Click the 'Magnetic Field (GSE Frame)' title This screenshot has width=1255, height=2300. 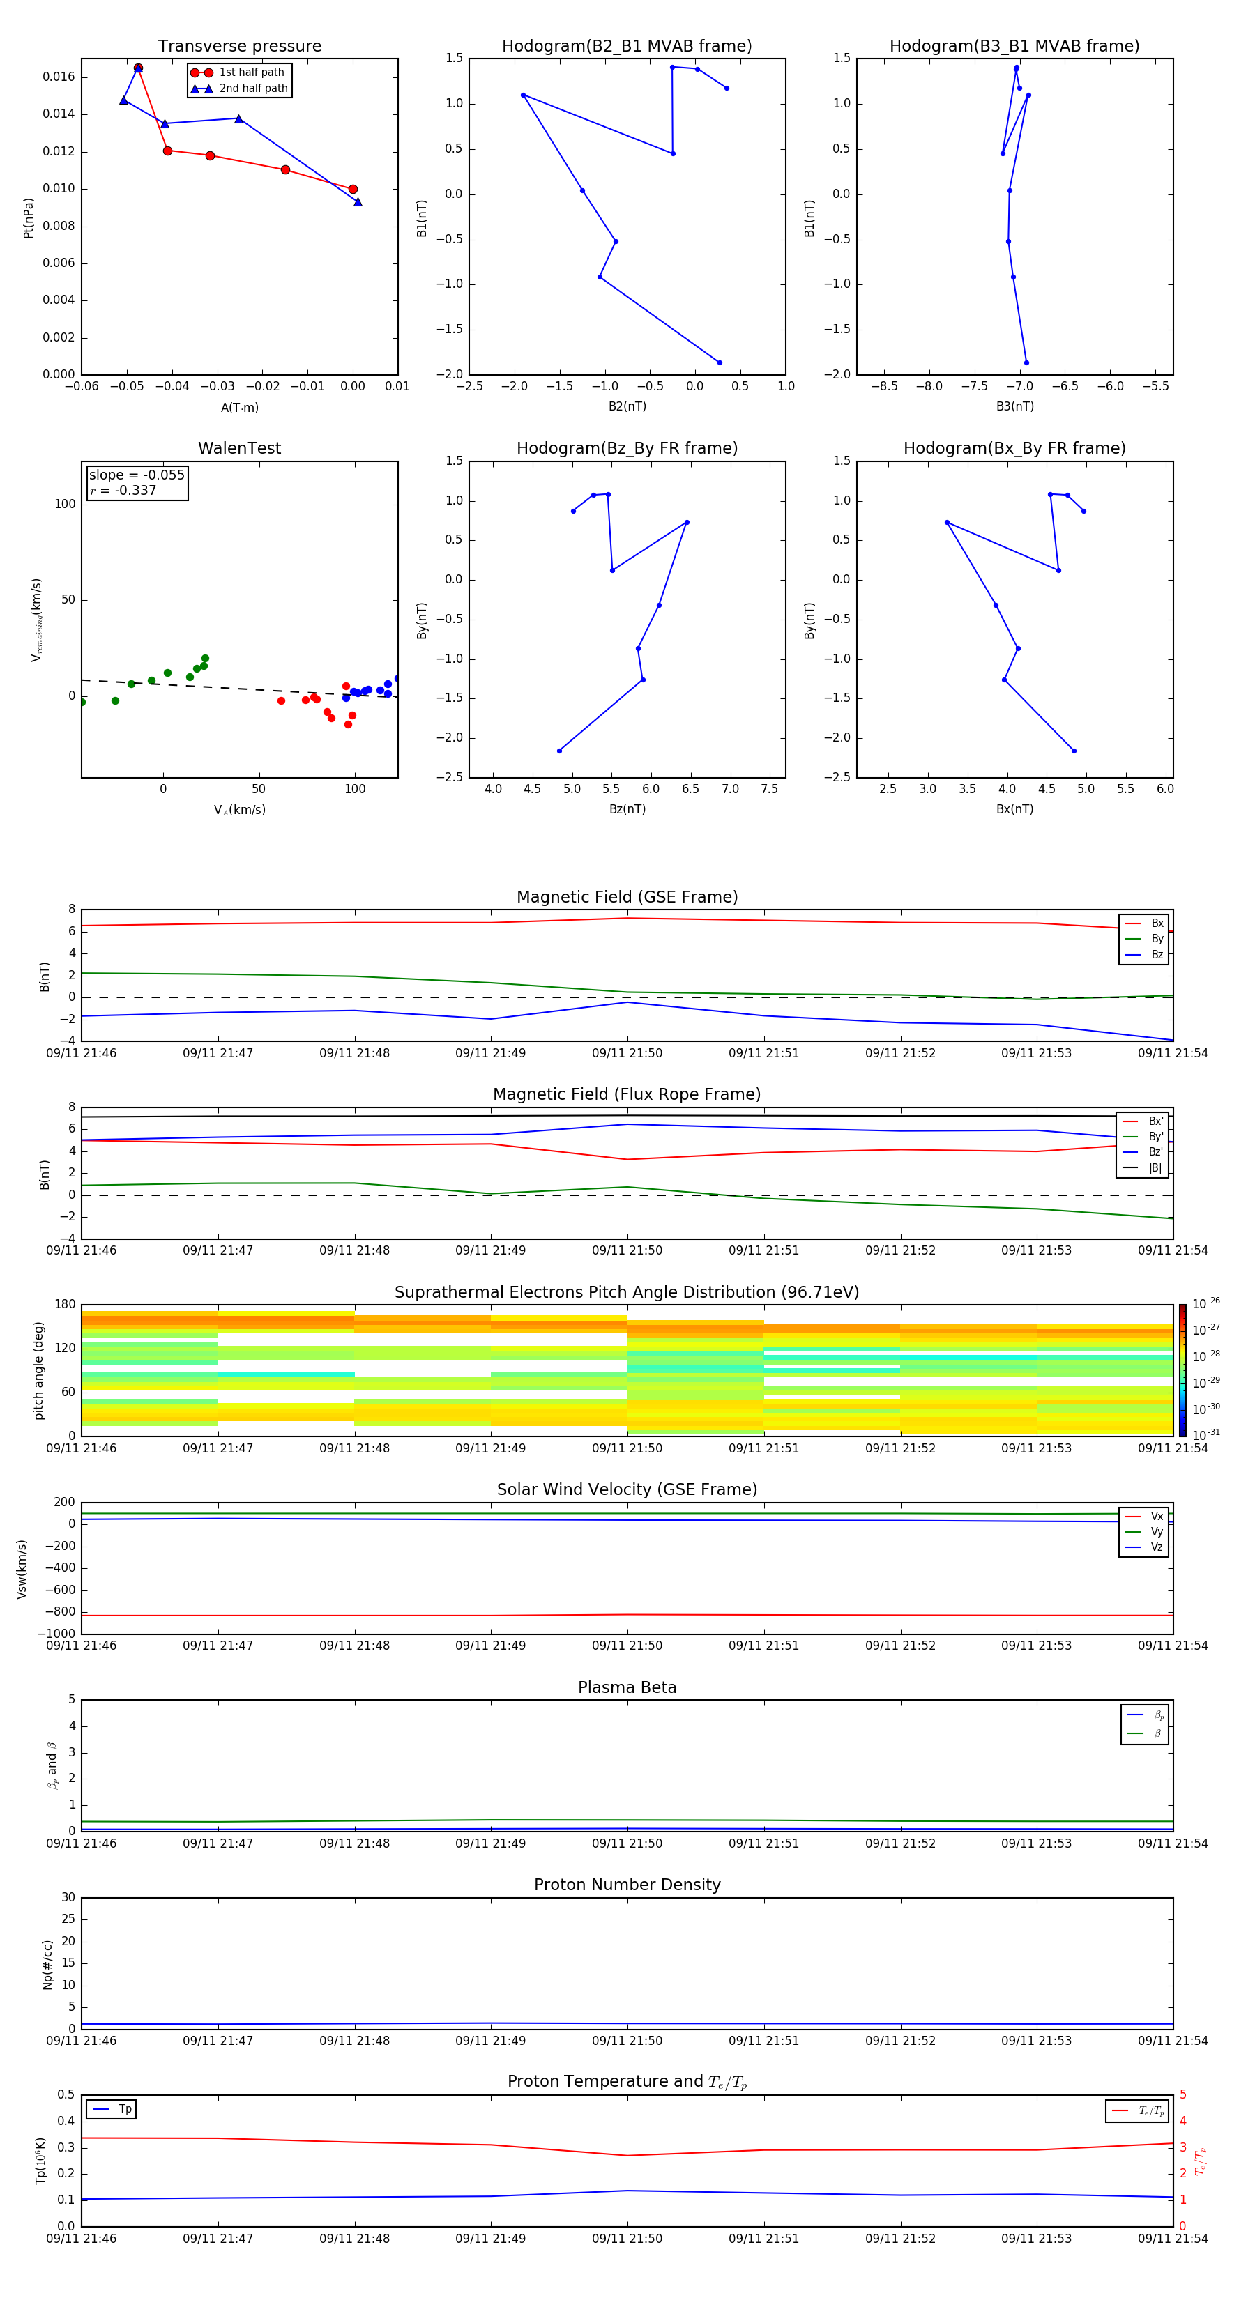coord(627,897)
